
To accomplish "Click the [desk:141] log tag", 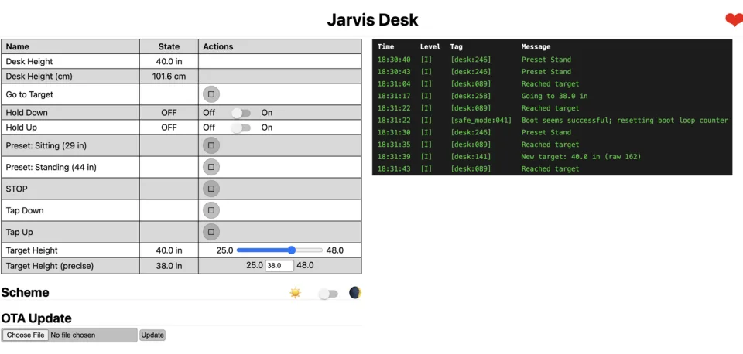I will click(x=471, y=157).
